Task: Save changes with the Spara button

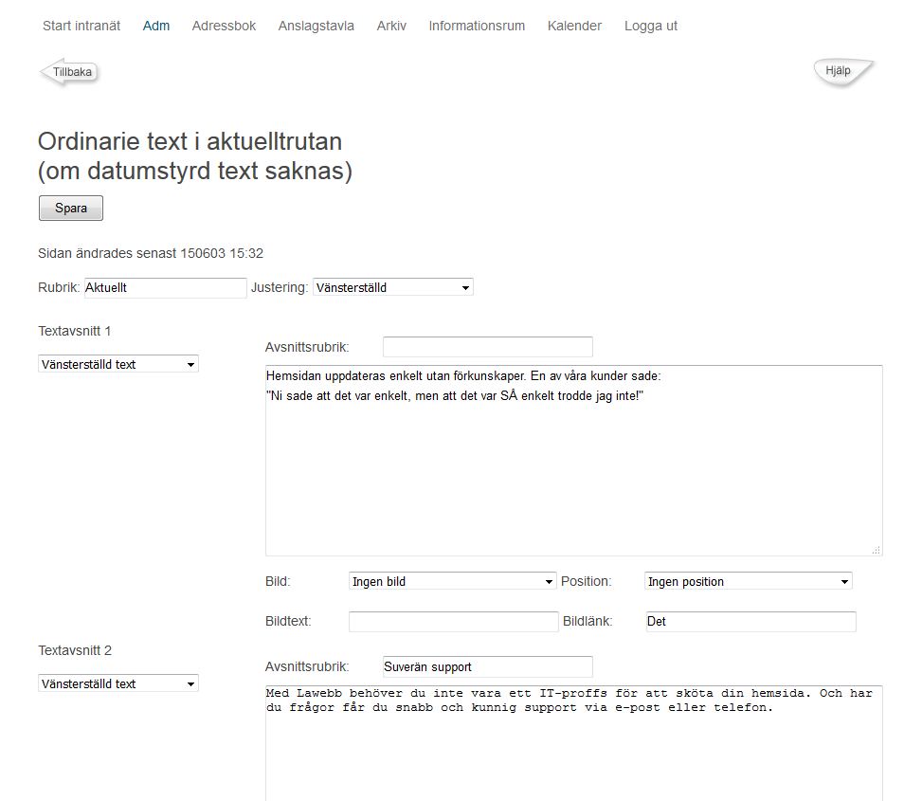Action: 71,209
